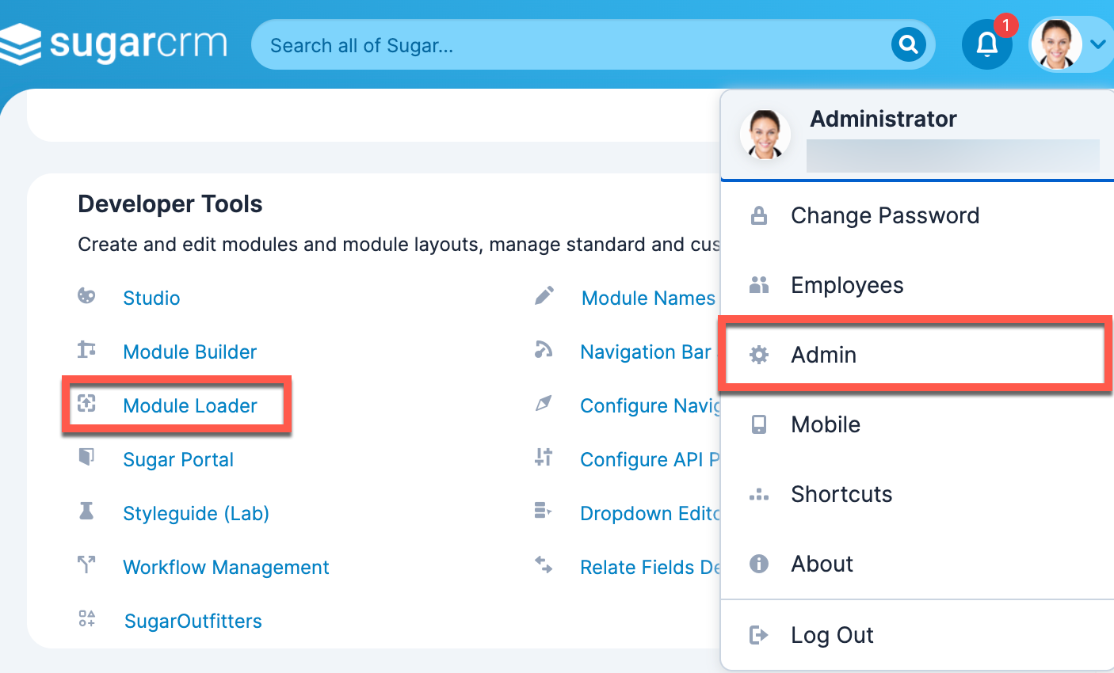Click the Module Builder icon
This screenshot has width=1114, height=673.
[86, 349]
